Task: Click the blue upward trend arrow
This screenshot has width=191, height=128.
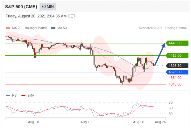Action: [x=160, y=54]
